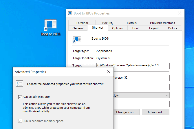The width and height of the screenshot is (194, 129).
Task: Open the Previous Versions tab
Action: tap(162, 23)
